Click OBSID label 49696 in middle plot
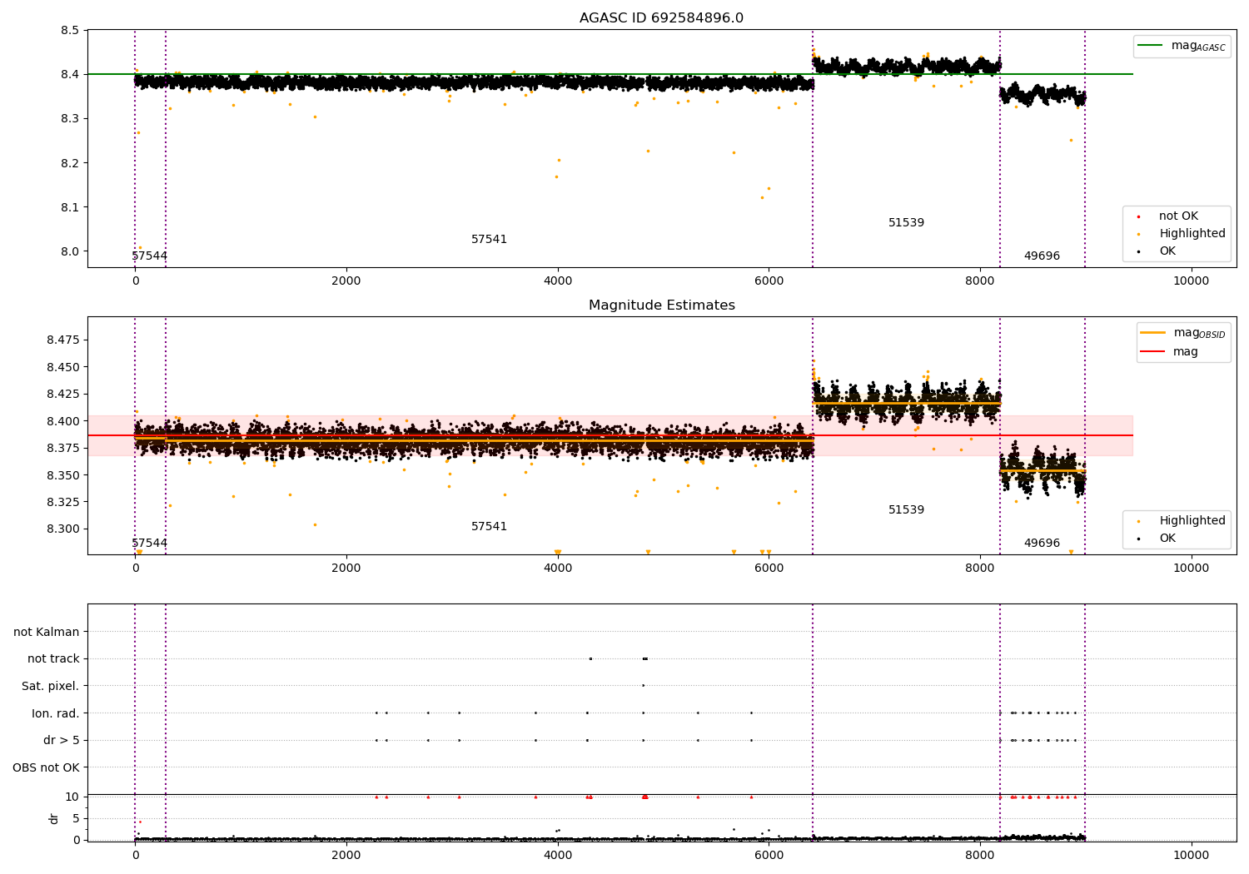This screenshot has height=874, width=1249. 1042,543
